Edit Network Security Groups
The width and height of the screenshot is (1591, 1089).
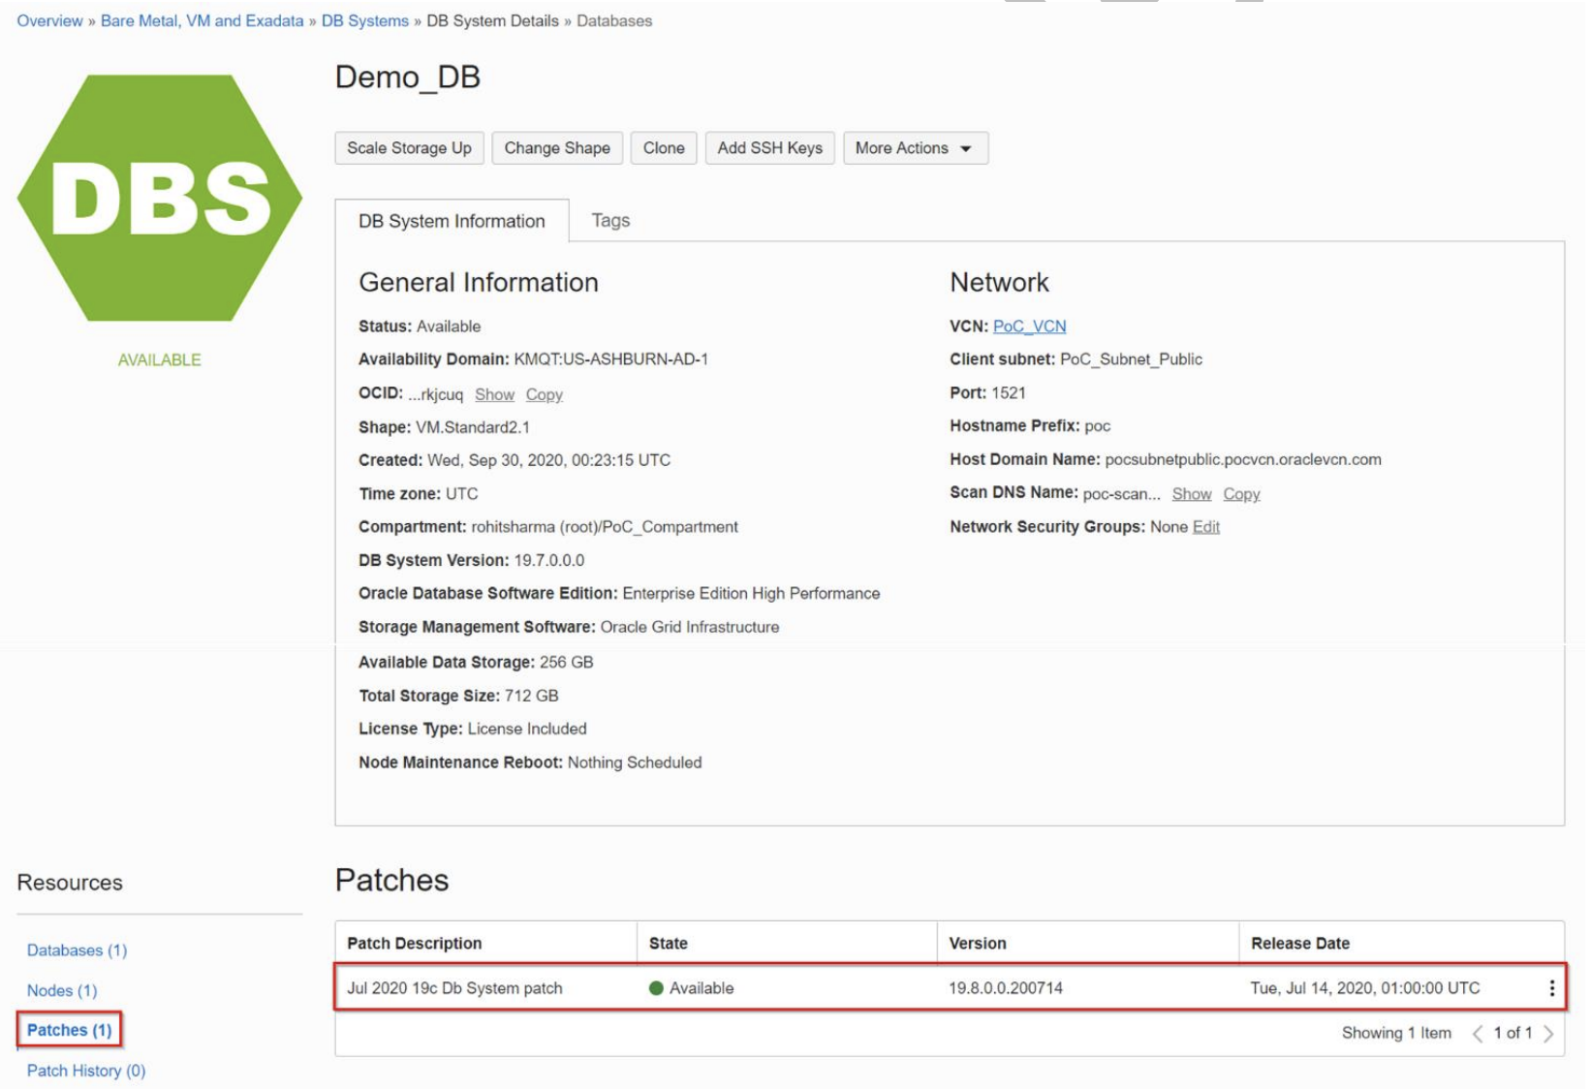pyautogui.click(x=1205, y=527)
